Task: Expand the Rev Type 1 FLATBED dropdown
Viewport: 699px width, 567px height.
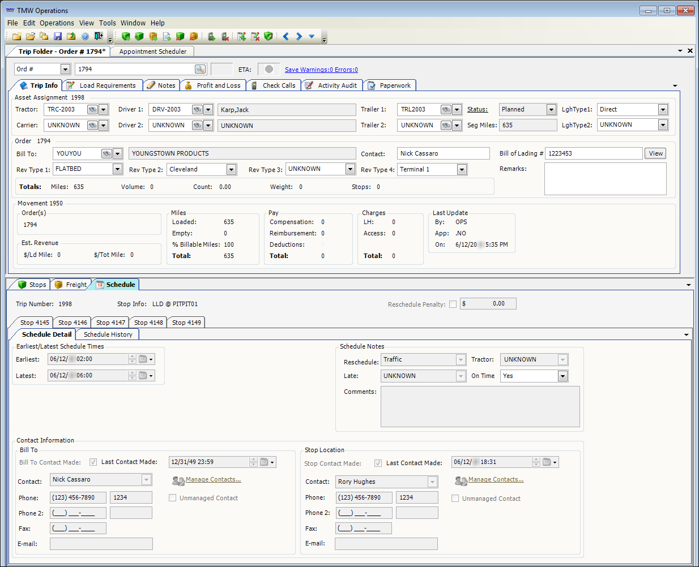Action: pos(117,169)
